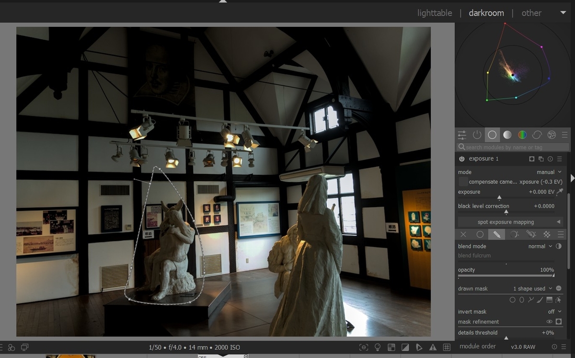Show active modules group

click(477, 135)
